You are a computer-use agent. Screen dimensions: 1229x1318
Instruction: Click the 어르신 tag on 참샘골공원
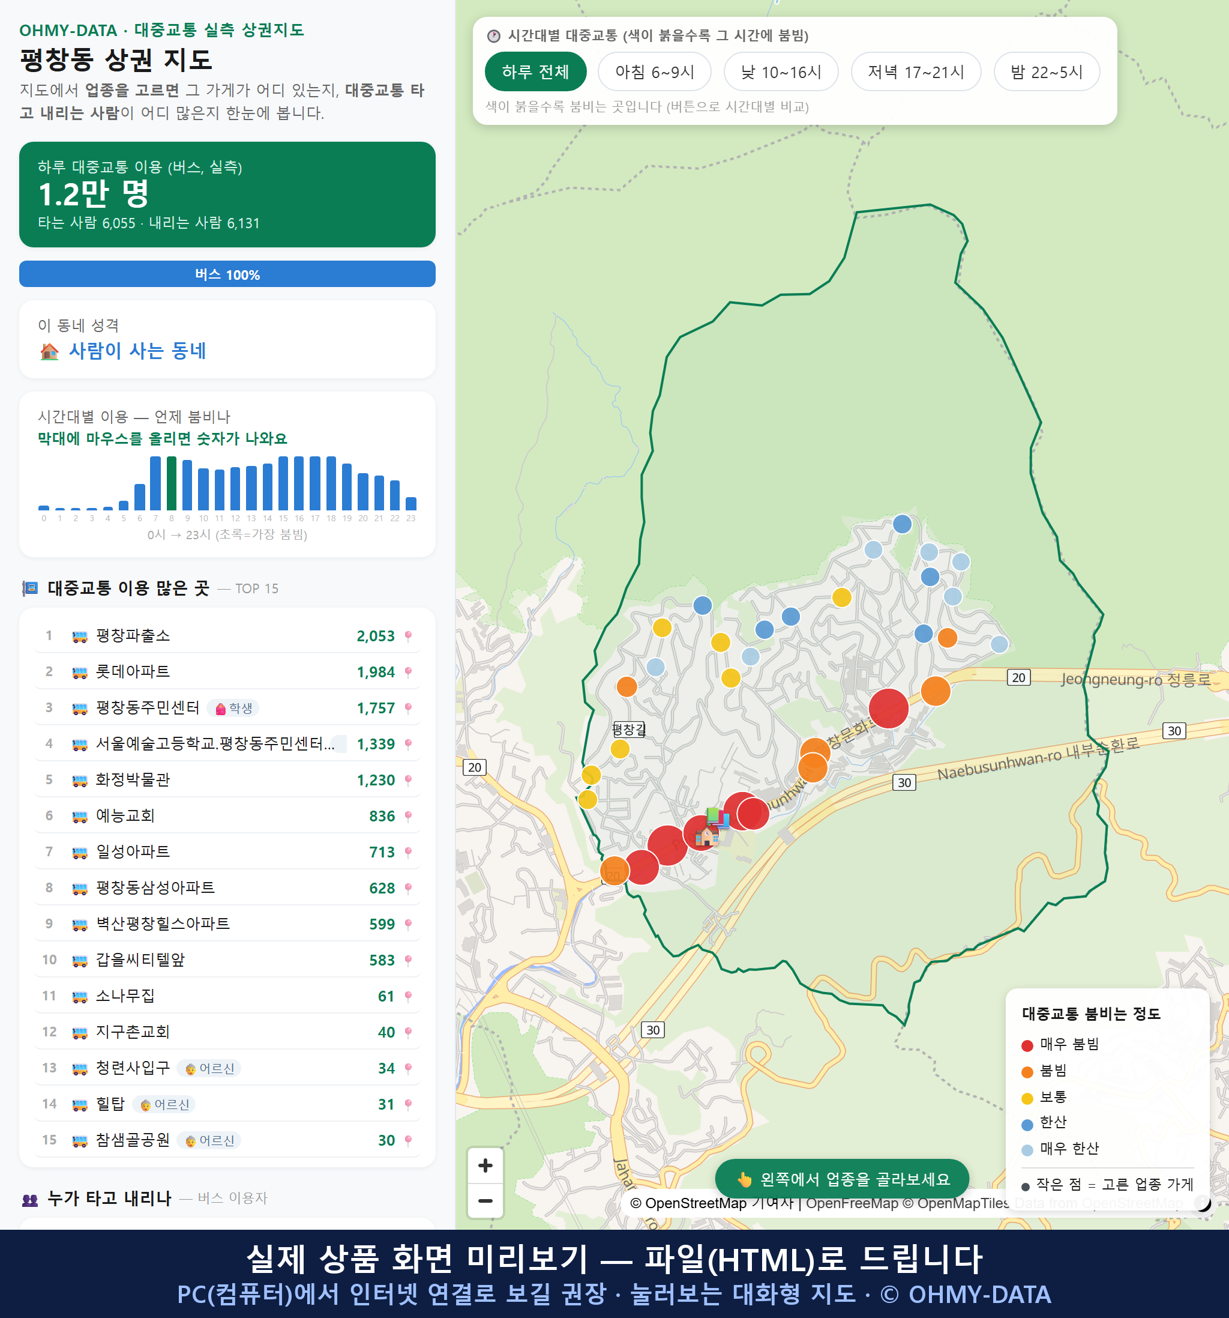pyautogui.click(x=209, y=1140)
